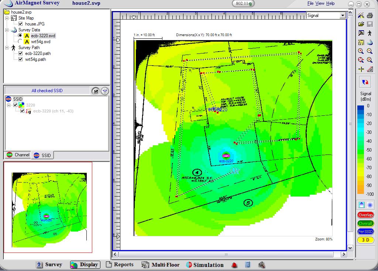Uncheck the ecb-3220 (ch 11, -43) checkbox
The width and height of the screenshot is (378, 271).
click(23, 111)
